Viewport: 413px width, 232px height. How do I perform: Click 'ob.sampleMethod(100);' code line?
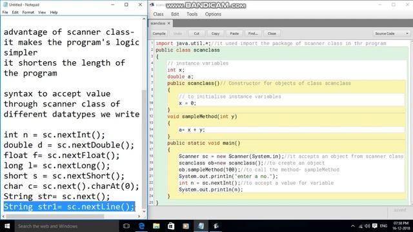point(209,169)
